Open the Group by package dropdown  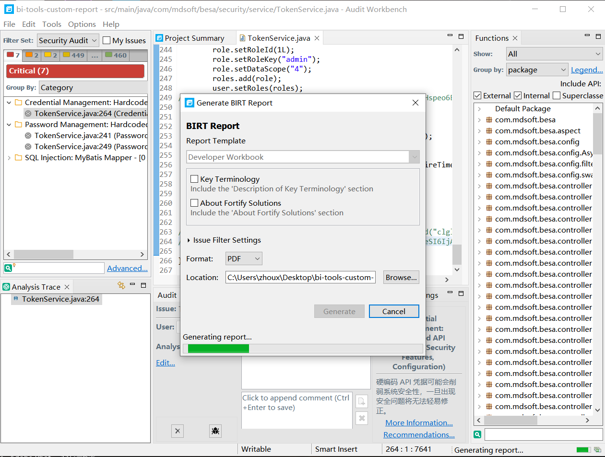[x=537, y=70]
